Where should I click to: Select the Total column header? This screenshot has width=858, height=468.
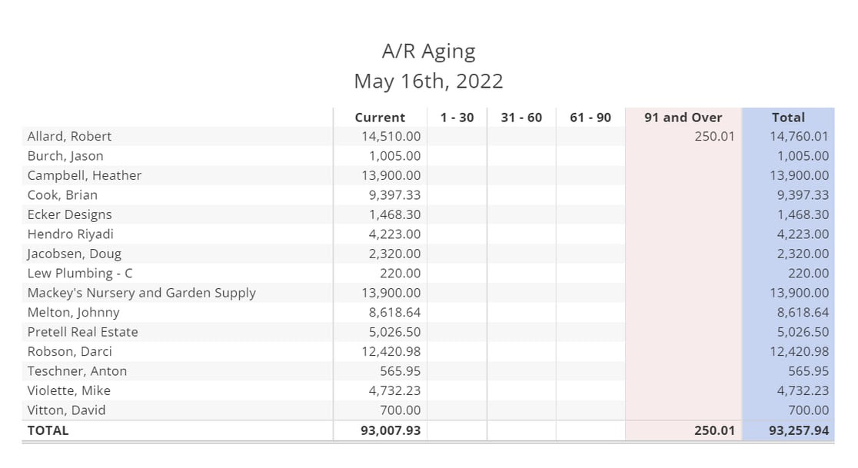[788, 118]
